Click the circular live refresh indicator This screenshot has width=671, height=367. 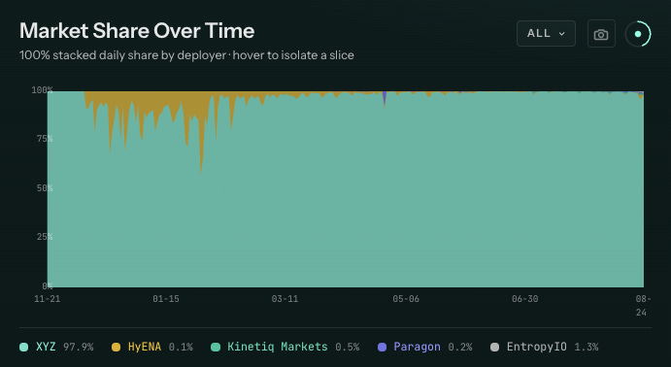638,34
